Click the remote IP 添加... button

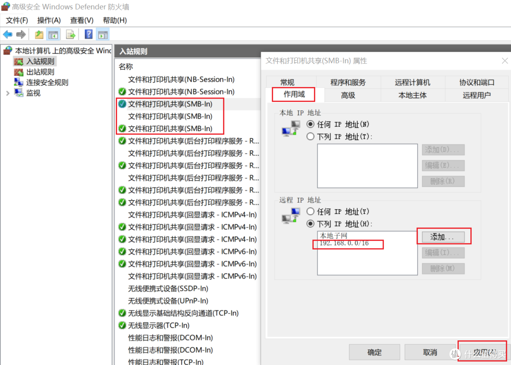pyautogui.click(x=443, y=237)
